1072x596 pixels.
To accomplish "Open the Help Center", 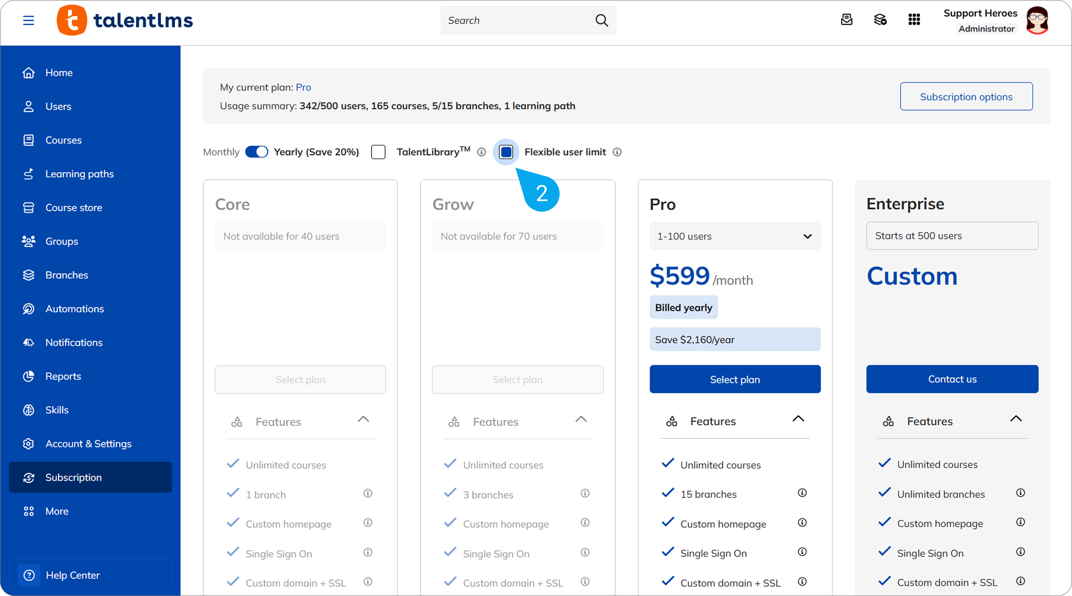I will coord(90,575).
